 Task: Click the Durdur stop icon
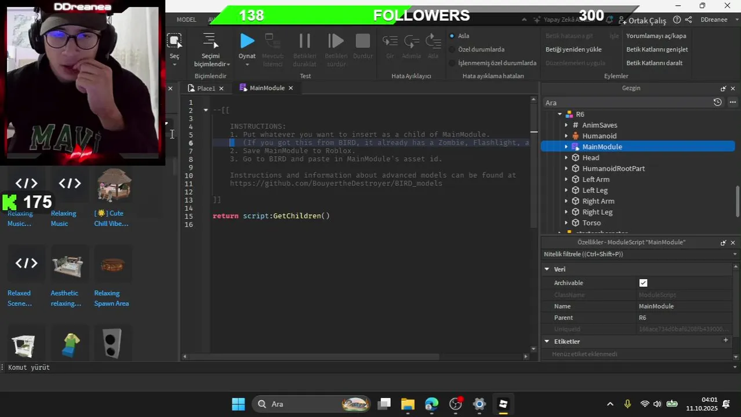point(363,41)
